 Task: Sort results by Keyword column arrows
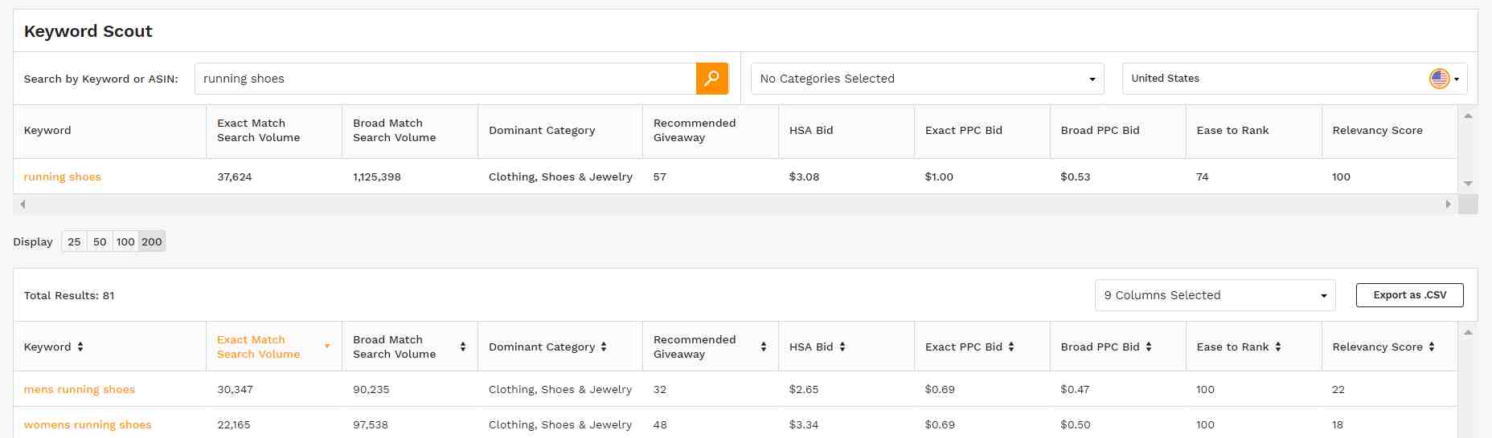[x=80, y=347]
